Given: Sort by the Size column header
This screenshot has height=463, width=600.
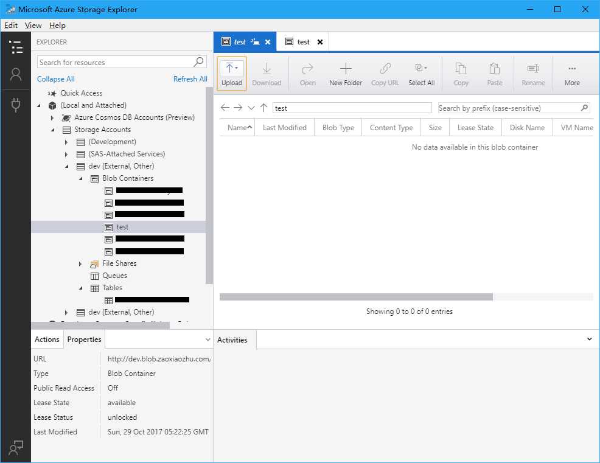Looking at the screenshot, I should click(435, 128).
